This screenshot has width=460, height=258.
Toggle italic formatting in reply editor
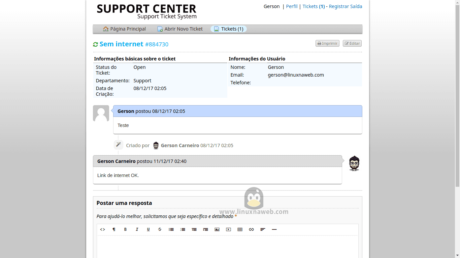tap(137, 229)
